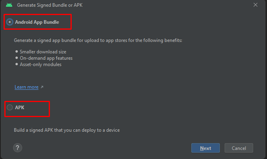Click the Build a signed APK description
Image resolution: width=267 pixels, height=159 pixels.
[67, 130]
